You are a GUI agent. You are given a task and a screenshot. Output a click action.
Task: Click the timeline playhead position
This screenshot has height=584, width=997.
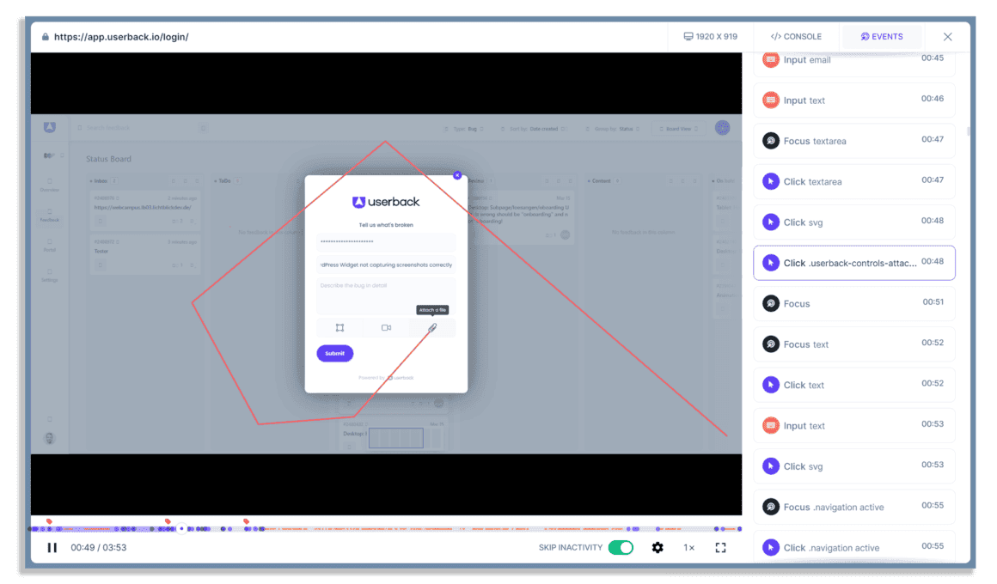(181, 528)
